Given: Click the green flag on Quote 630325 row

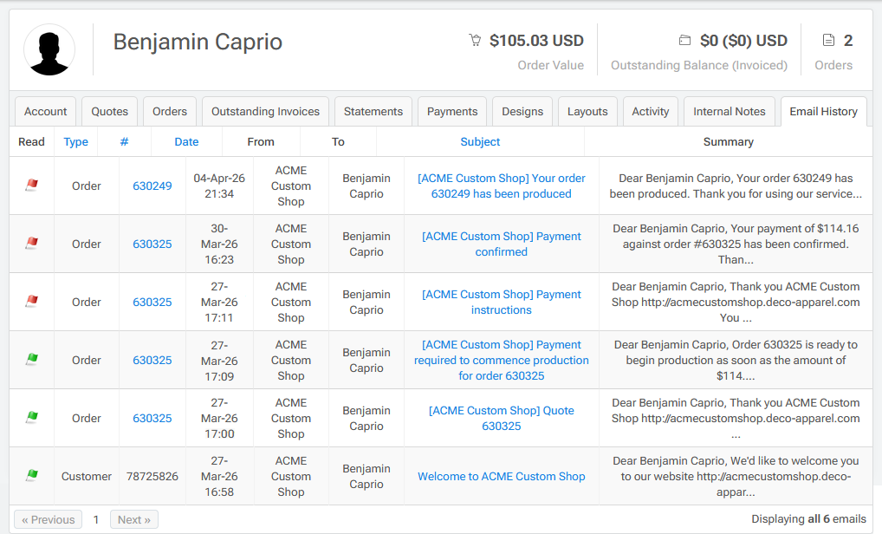Looking at the screenshot, I should pos(32,418).
